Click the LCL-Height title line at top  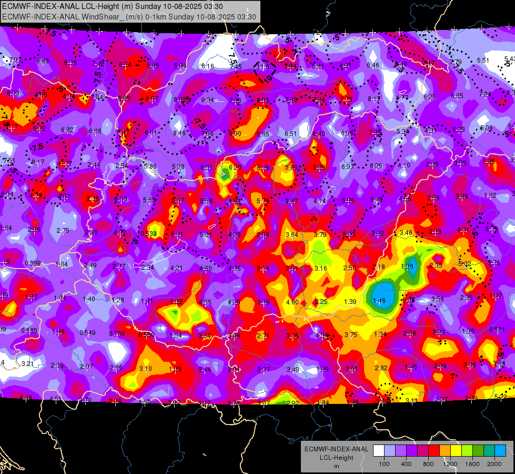point(113,6)
